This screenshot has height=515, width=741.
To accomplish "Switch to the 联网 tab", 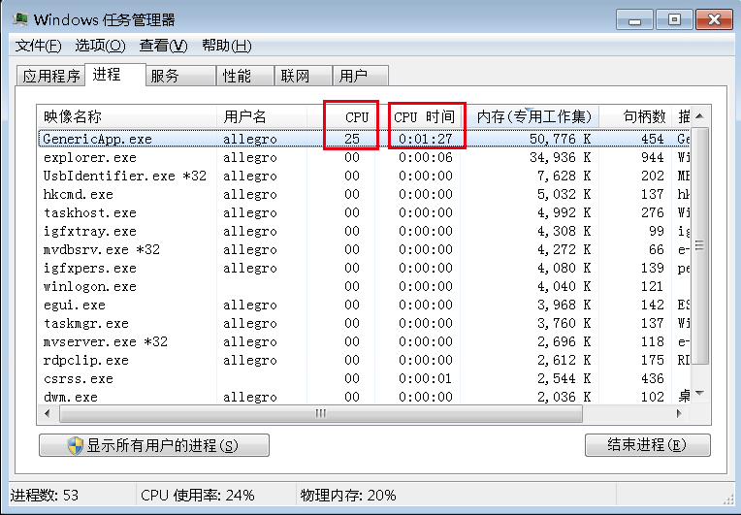I will click(x=303, y=76).
